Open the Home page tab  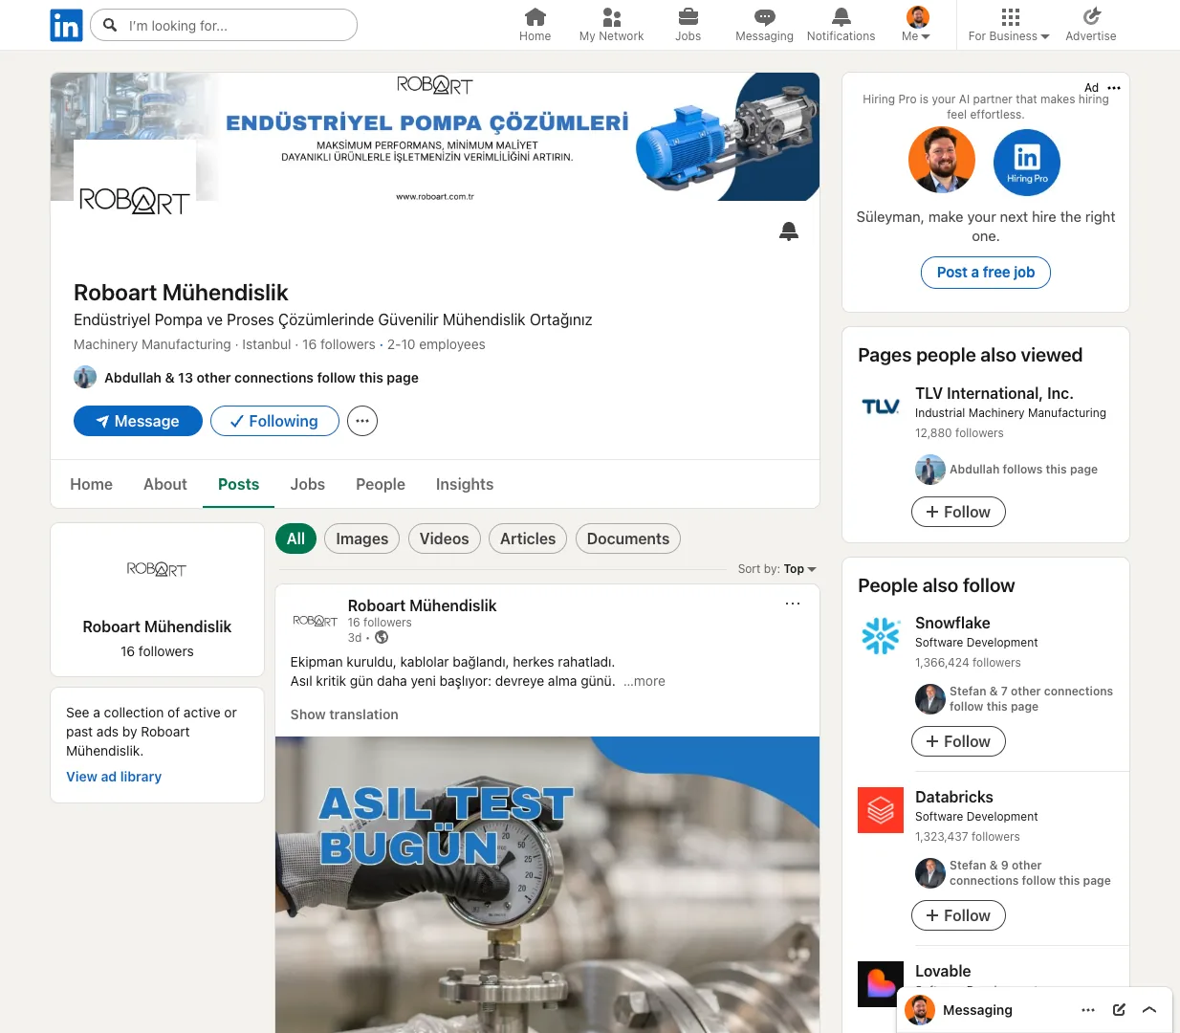coord(92,484)
